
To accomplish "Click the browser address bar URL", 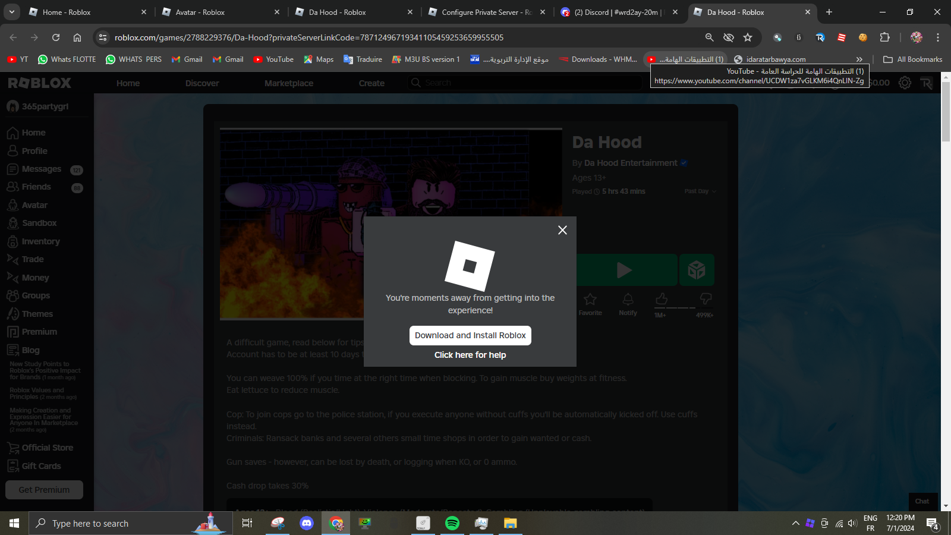I will click(309, 37).
